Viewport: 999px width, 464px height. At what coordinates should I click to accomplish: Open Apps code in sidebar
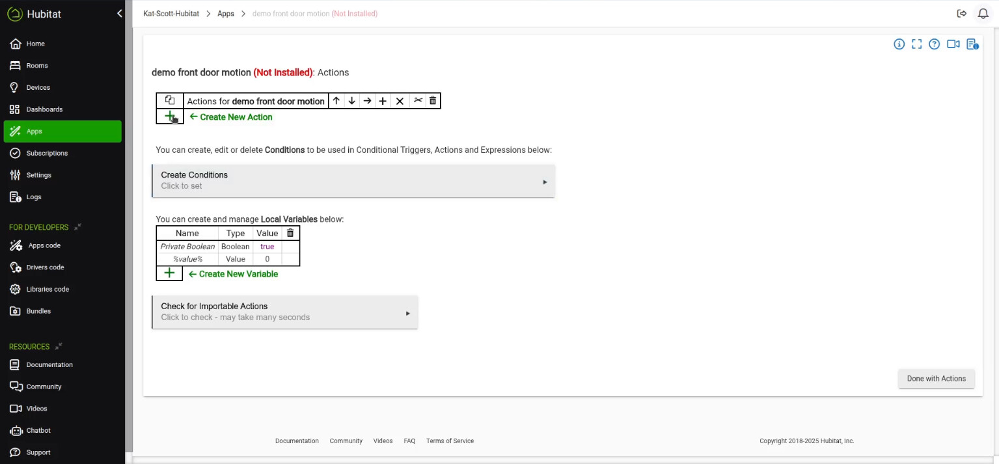(62, 245)
